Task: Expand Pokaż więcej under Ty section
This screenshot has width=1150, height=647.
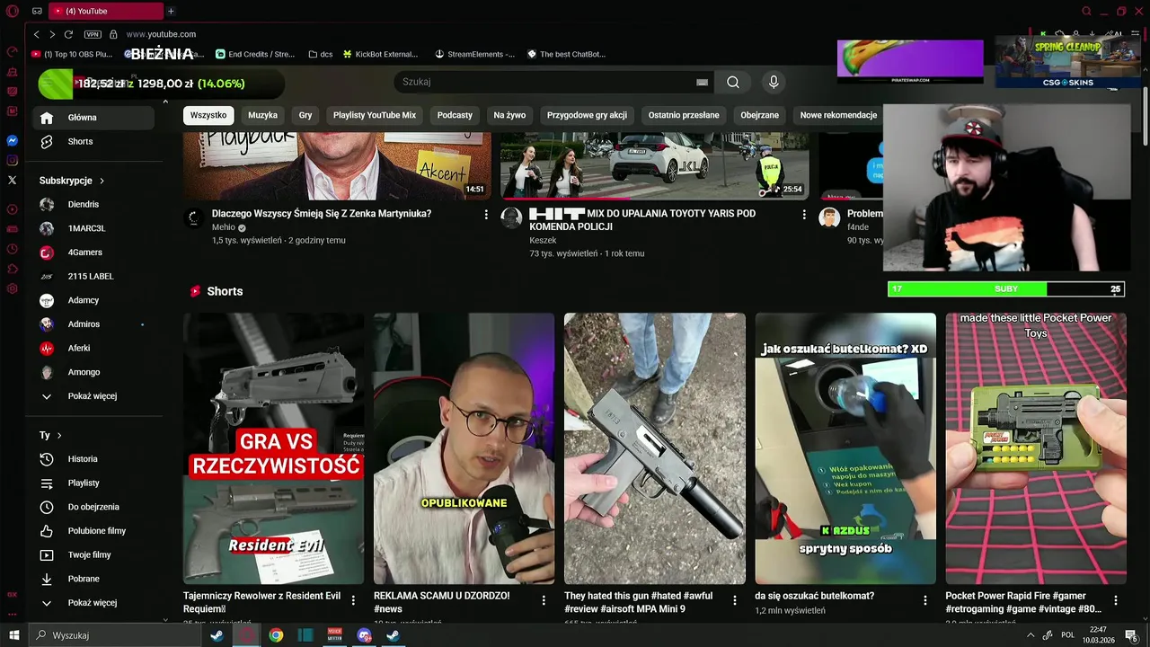Action: (x=94, y=603)
